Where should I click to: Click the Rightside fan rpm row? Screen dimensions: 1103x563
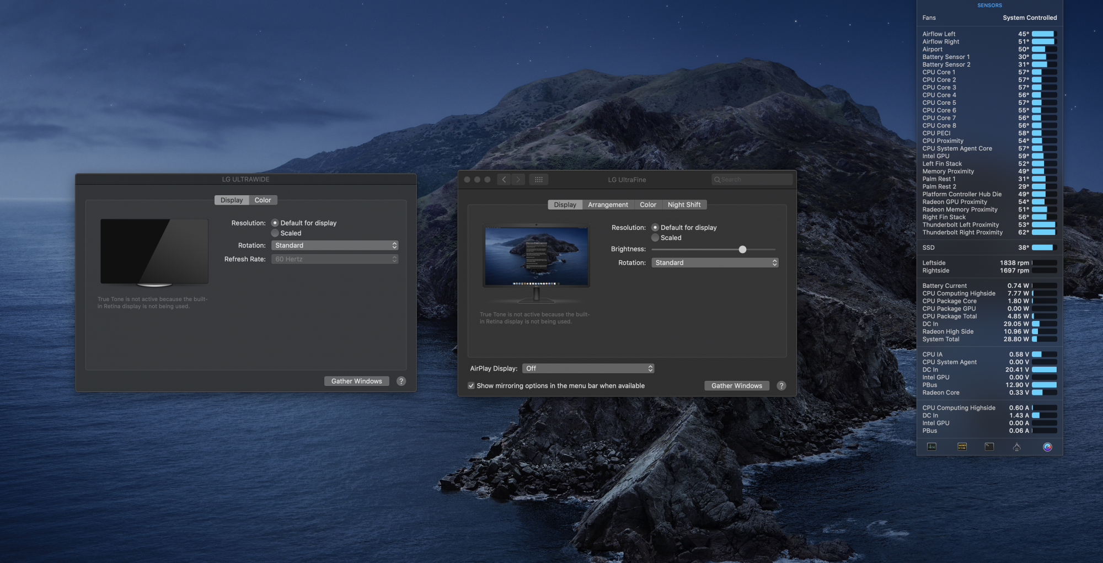pyautogui.click(x=989, y=271)
